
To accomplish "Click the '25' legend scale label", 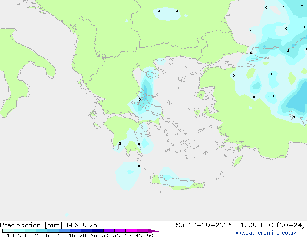I will (94, 235).
